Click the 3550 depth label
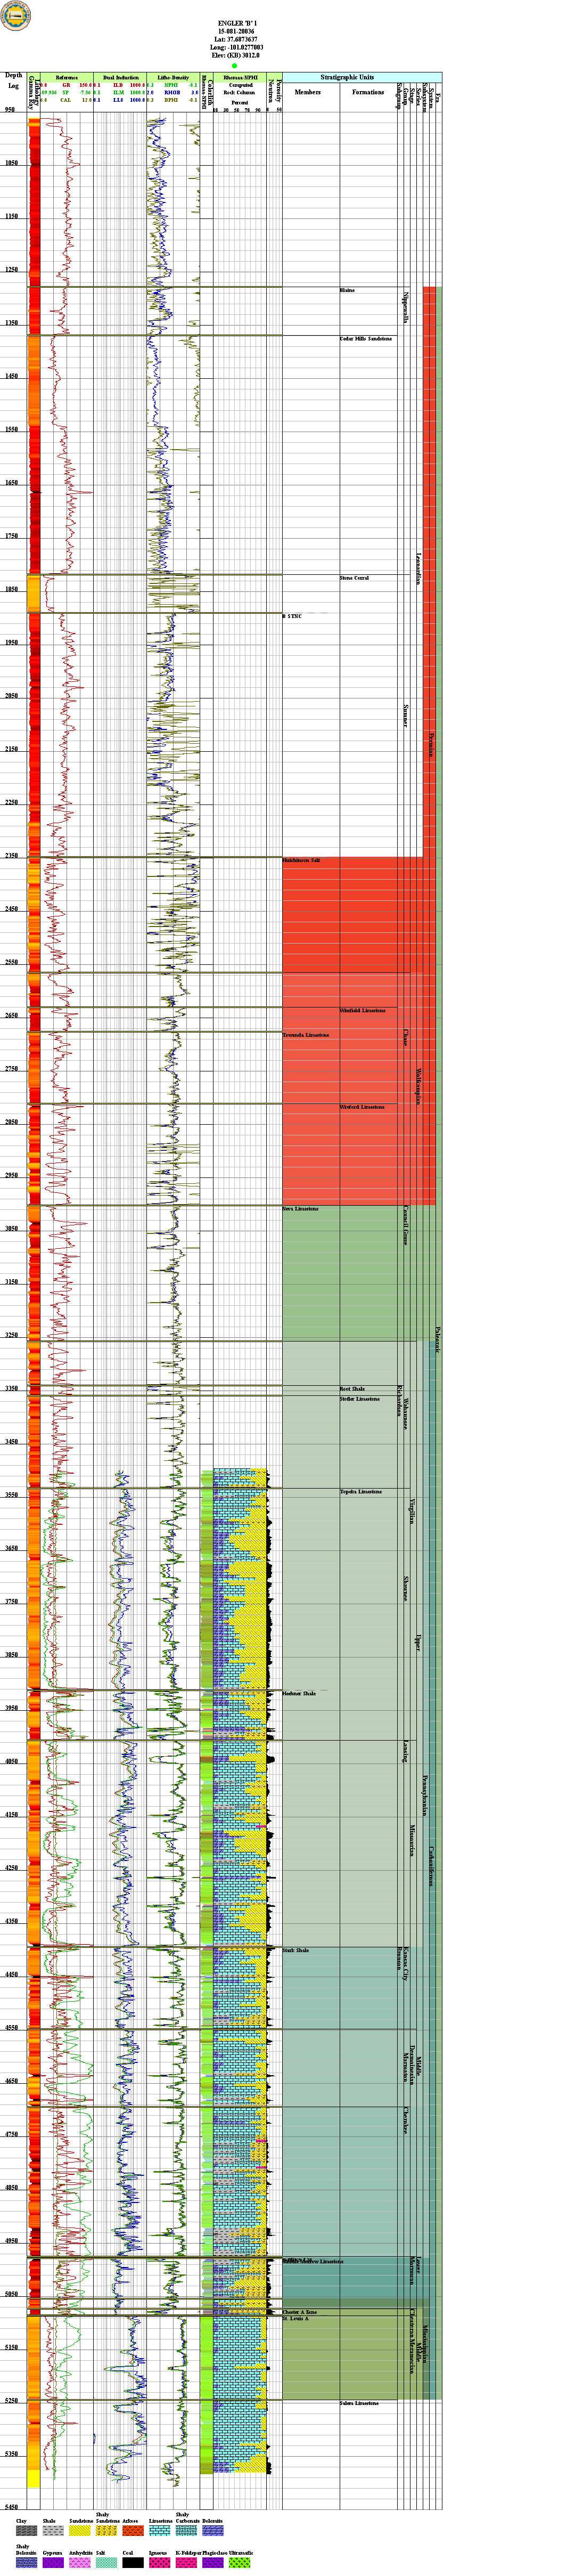 (10, 1495)
